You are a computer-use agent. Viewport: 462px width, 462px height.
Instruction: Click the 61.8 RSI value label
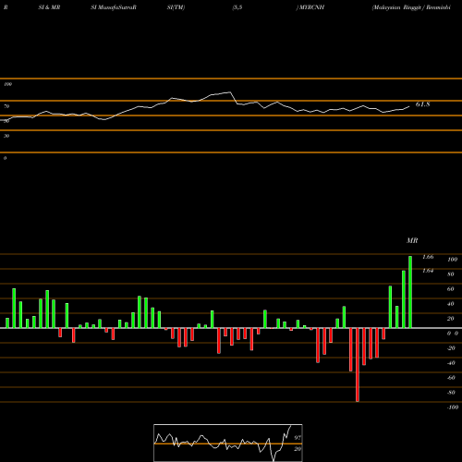click(x=422, y=104)
